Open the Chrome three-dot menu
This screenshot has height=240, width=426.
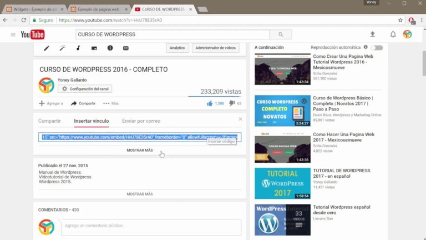tap(422, 20)
